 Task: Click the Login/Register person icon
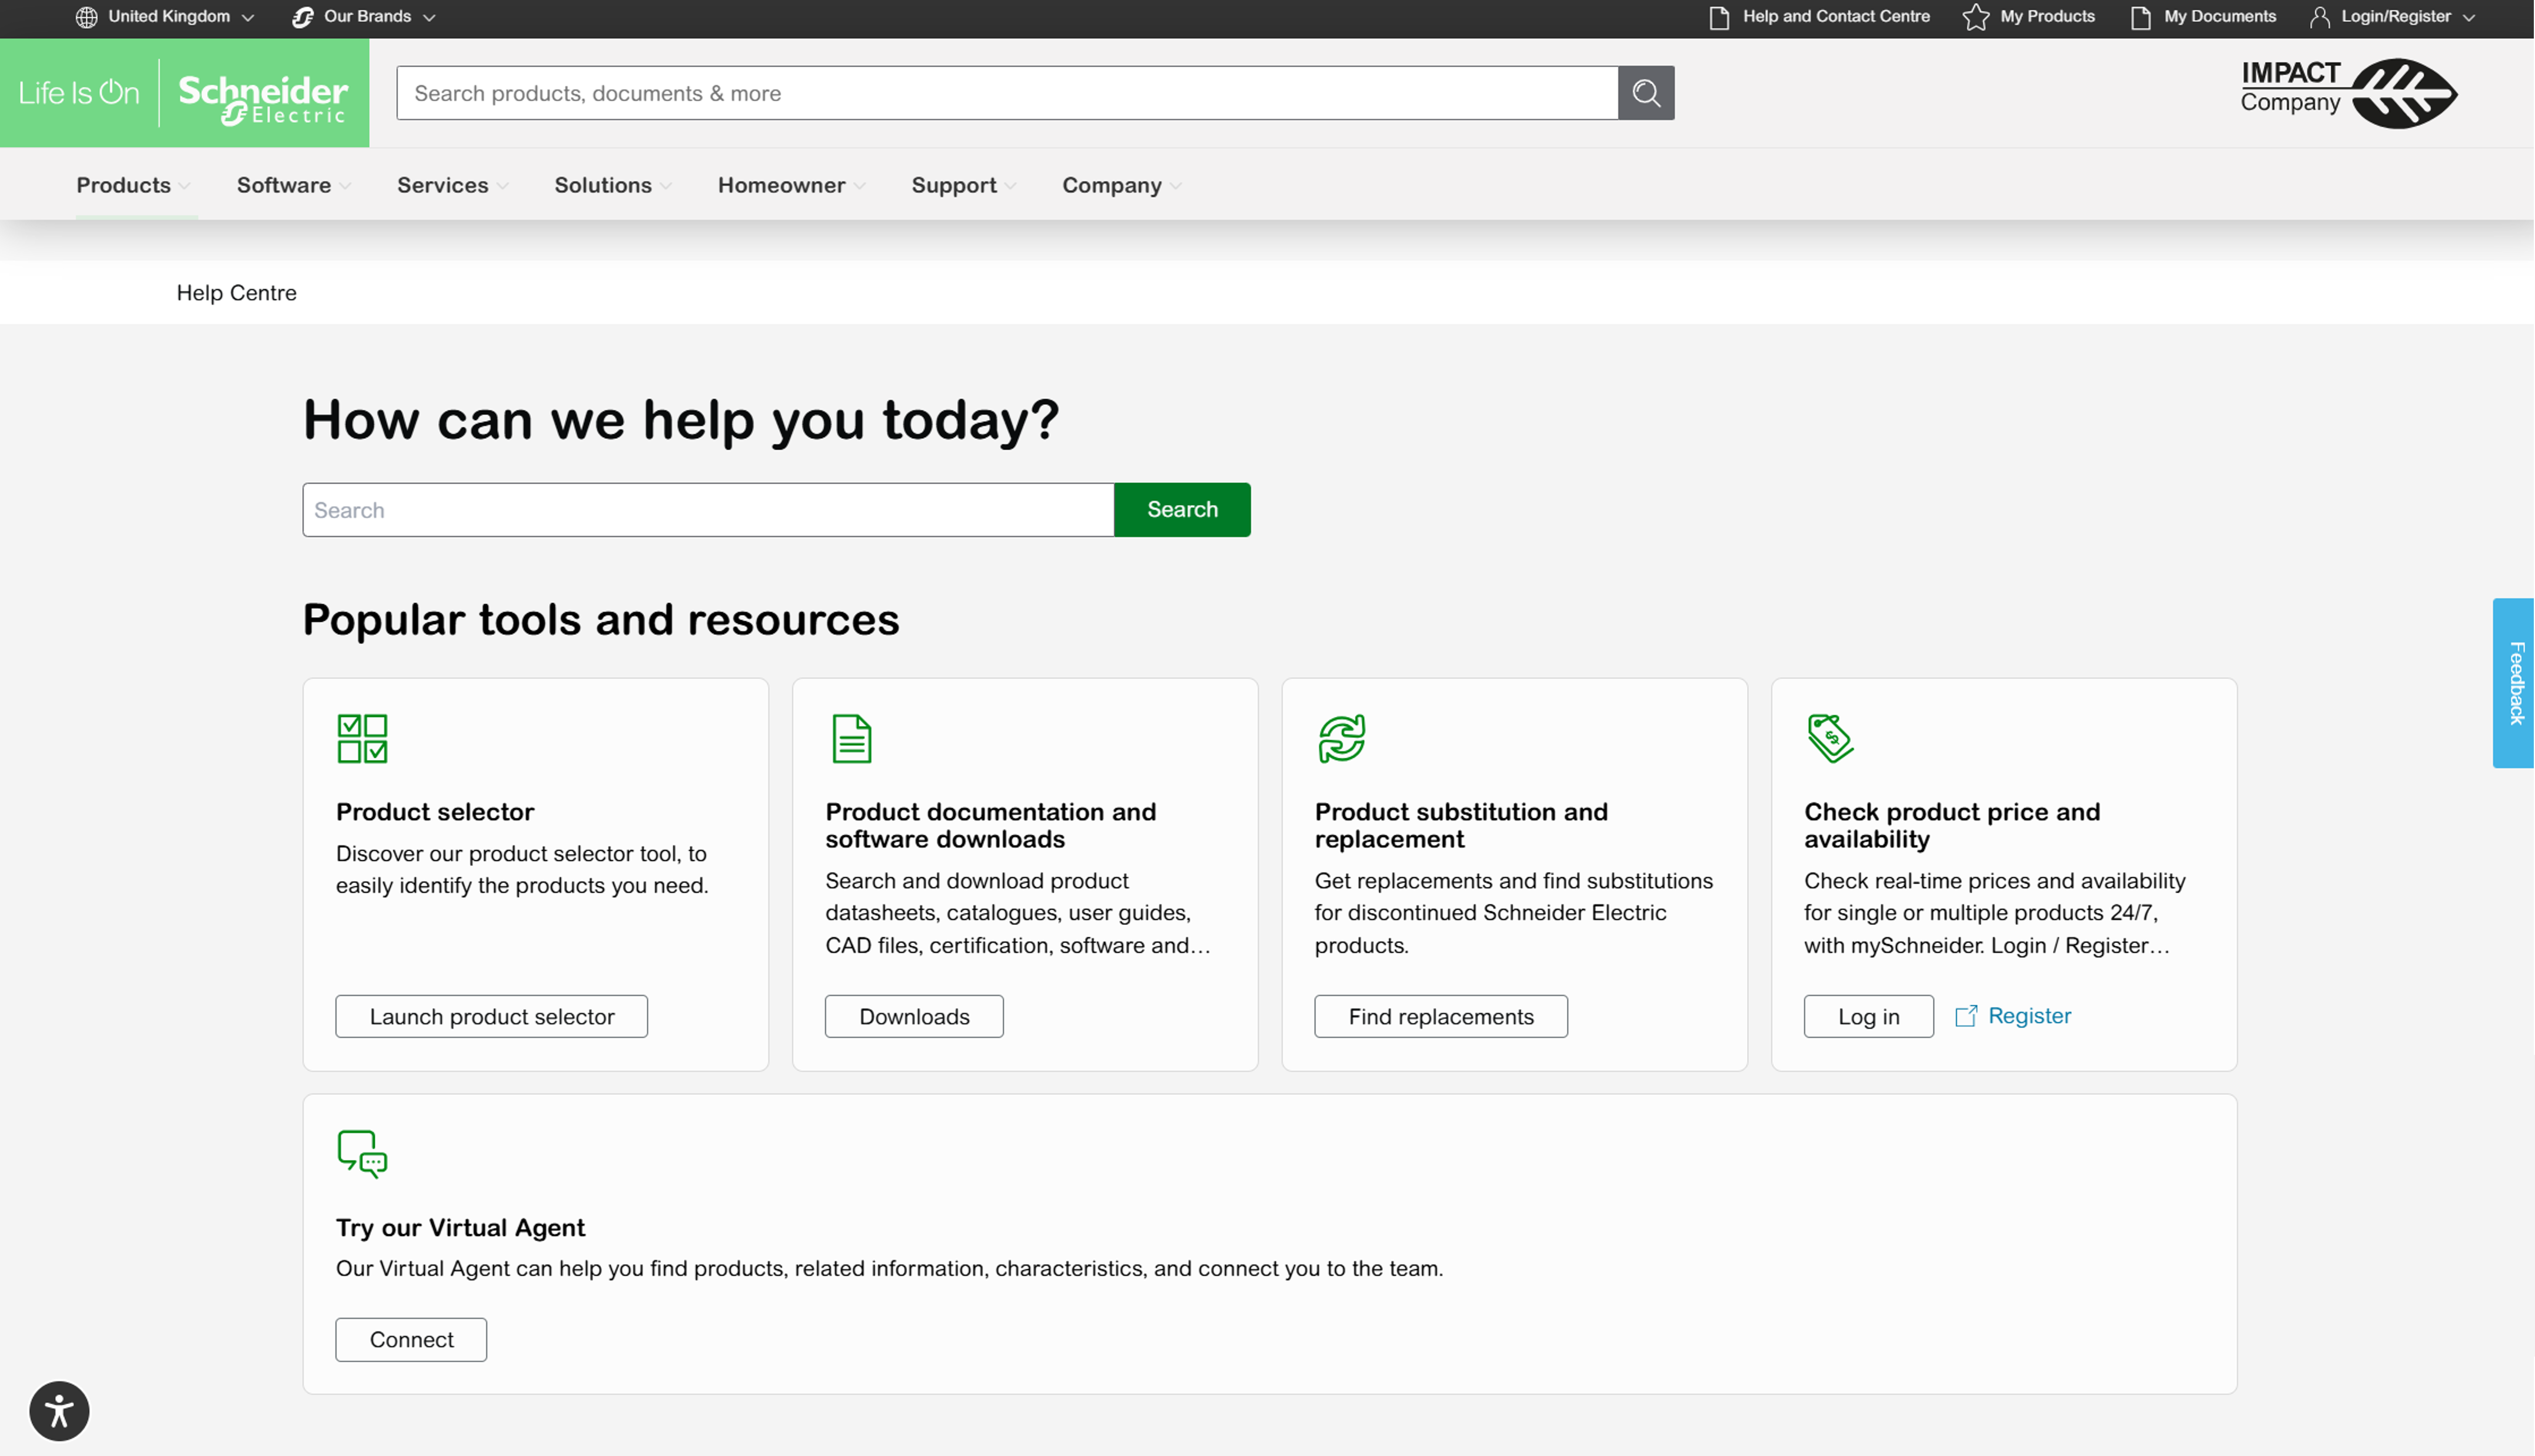click(x=2320, y=17)
